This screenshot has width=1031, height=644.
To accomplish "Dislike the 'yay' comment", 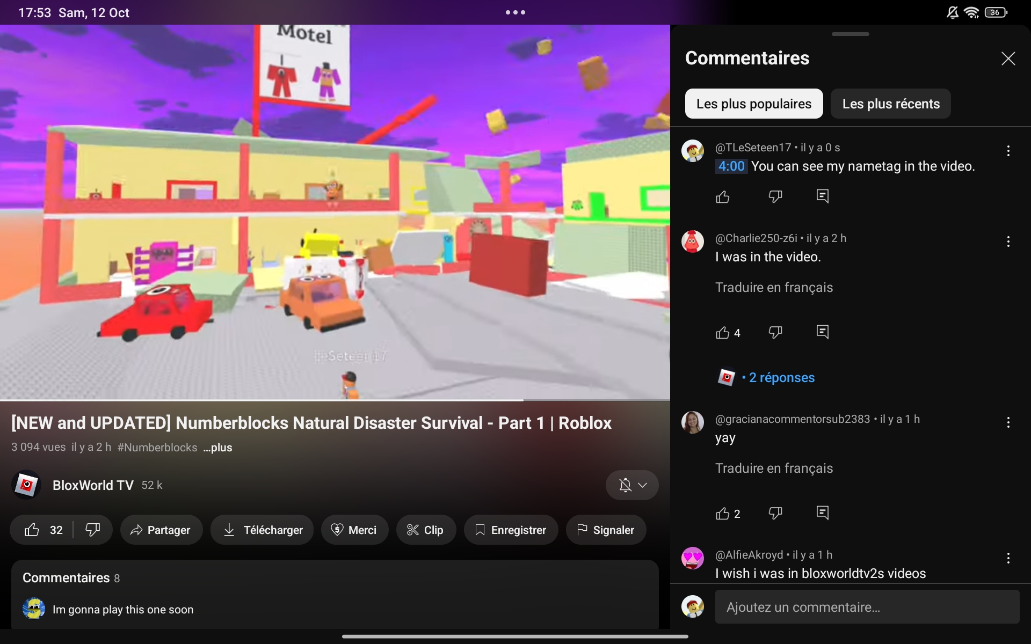I will pos(775,514).
